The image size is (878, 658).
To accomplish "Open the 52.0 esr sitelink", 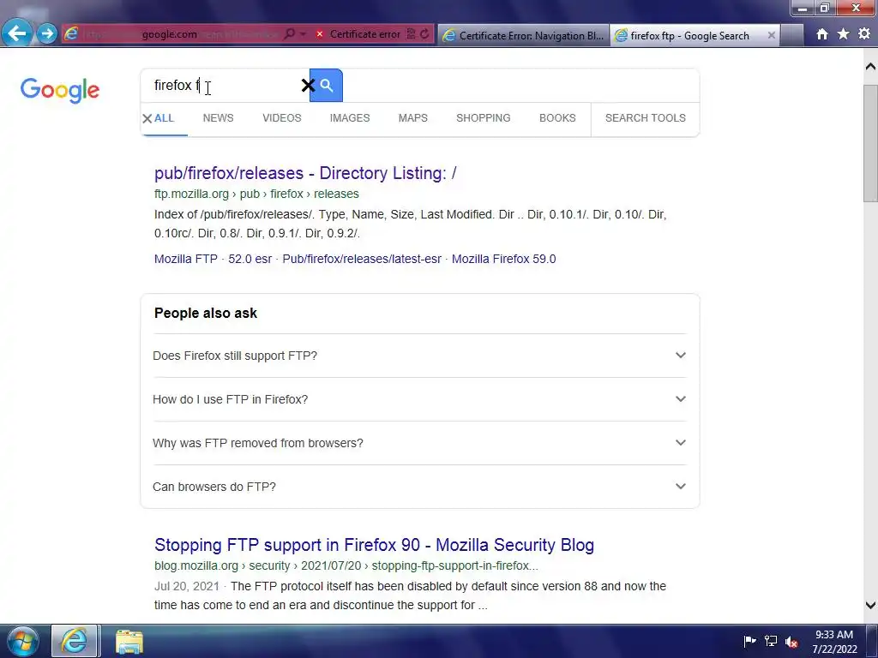I will click(250, 259).
